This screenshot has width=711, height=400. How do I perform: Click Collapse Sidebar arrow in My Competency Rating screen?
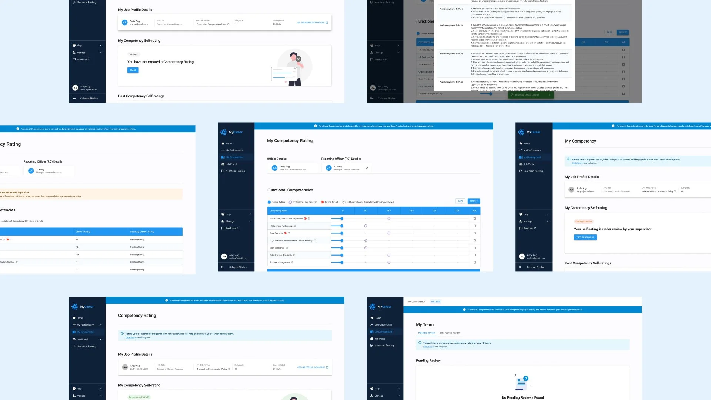point(223,267)
